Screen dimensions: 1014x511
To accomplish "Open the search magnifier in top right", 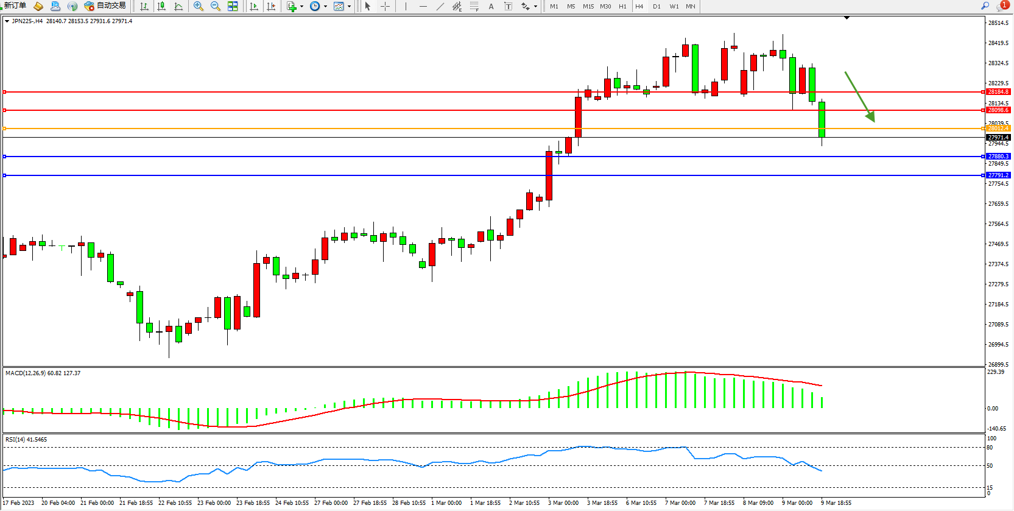I will click(985, 6).
